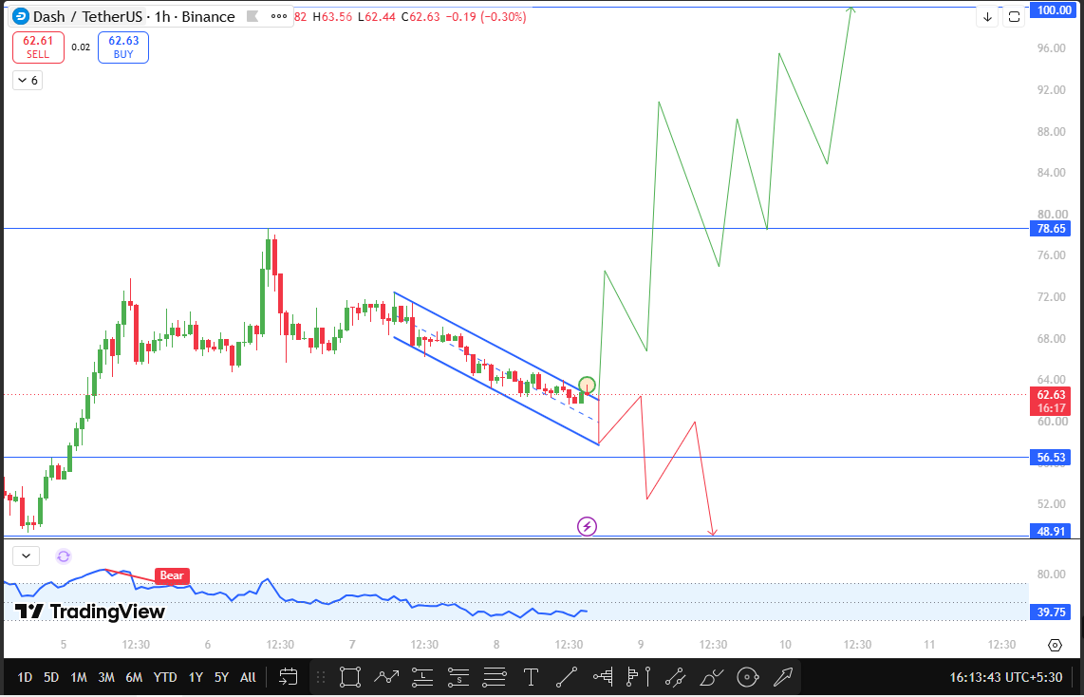Set range to 1Y
This screenshot has width=1084, height=697.
(196, 678)
